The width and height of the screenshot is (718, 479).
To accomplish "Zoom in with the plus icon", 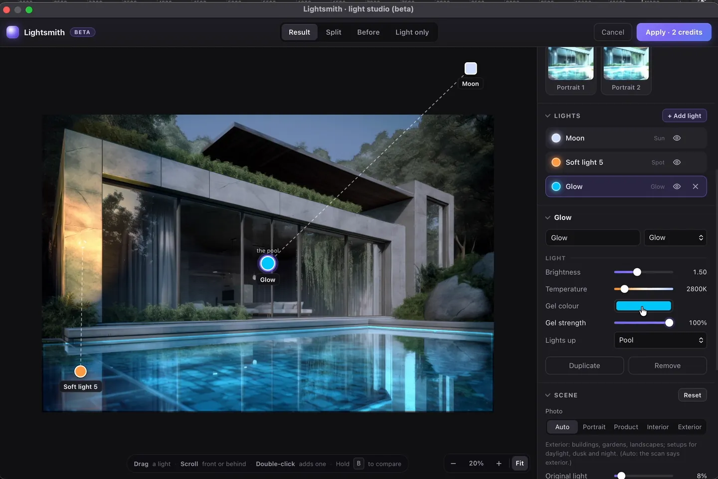I will tap(499, 464).
